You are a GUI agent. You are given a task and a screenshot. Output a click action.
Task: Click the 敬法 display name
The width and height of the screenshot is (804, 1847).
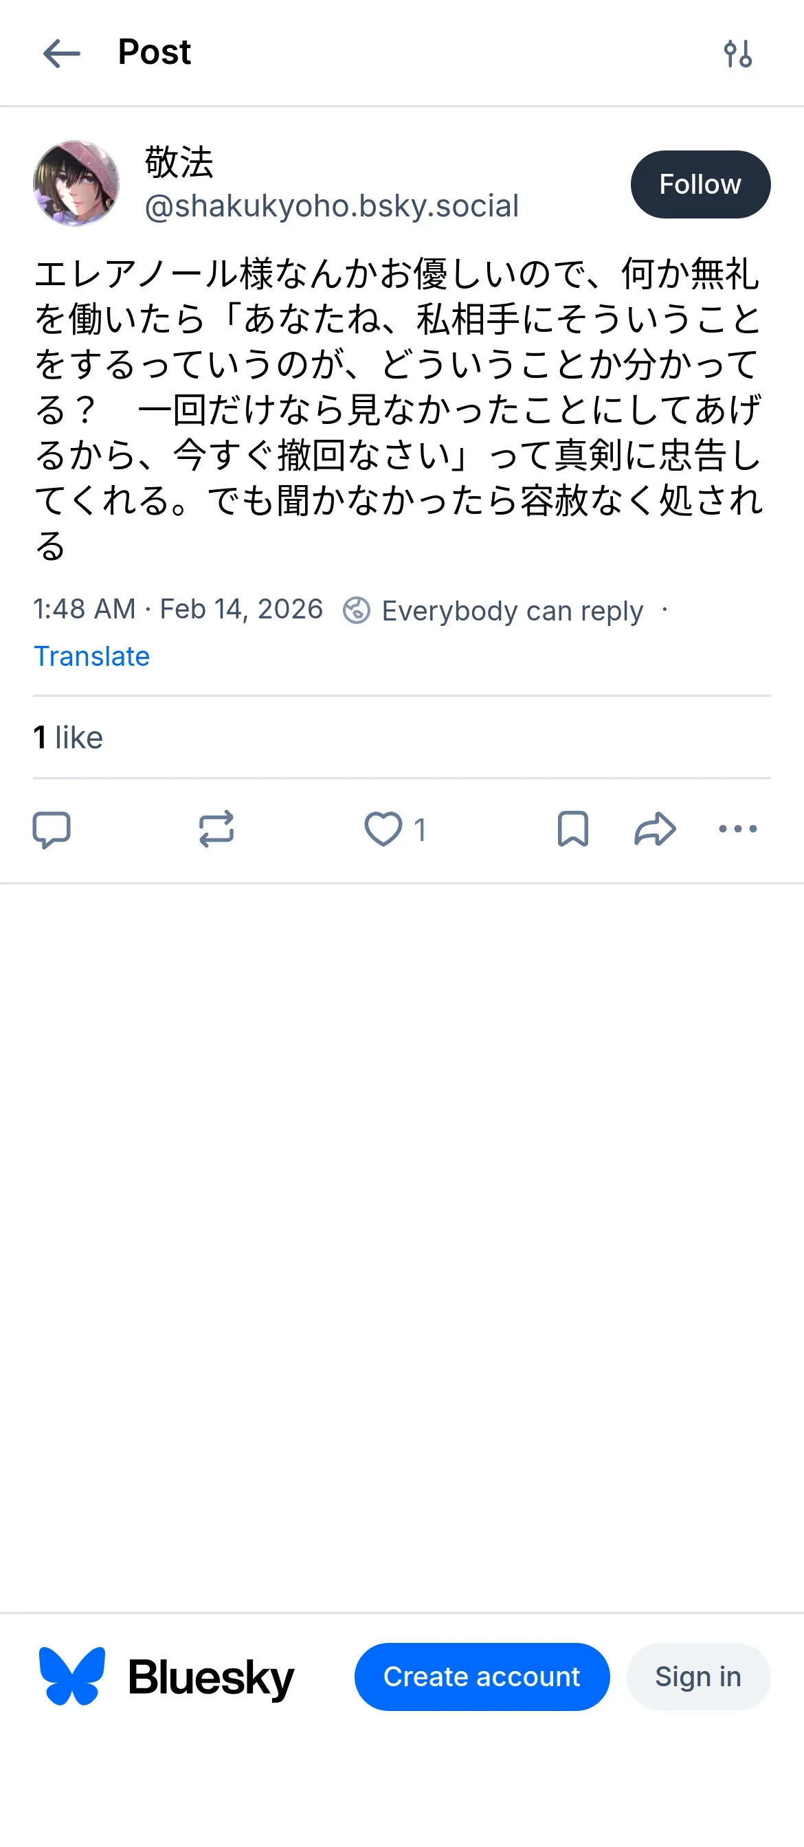[179, 162]
